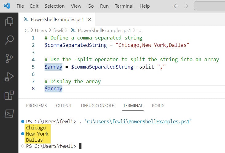
Task: Click the Users breadcrumb segment
Action: (41, 30)
